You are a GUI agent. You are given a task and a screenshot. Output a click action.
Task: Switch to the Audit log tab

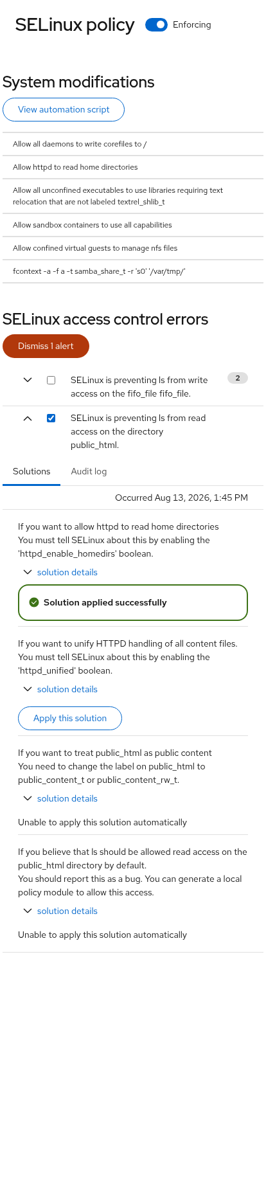pyautogui.click(x=89, y=471)
